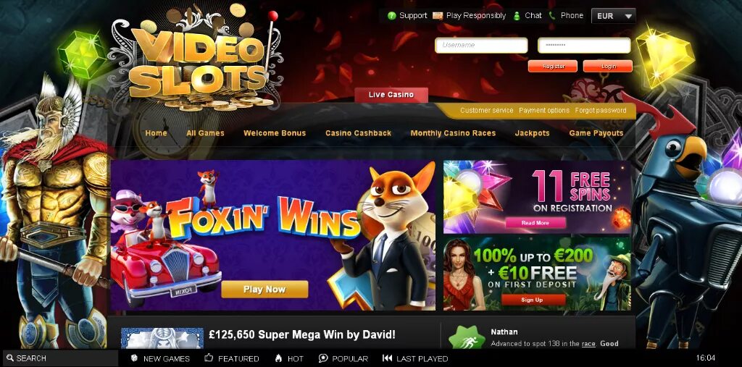Show Featured games via thumbs-up icon
Screen dimensions: 742x367
[209, 358]
